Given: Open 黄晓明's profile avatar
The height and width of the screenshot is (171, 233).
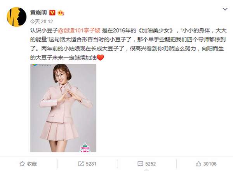Looking at the screenshot, I should coord(16,17).
